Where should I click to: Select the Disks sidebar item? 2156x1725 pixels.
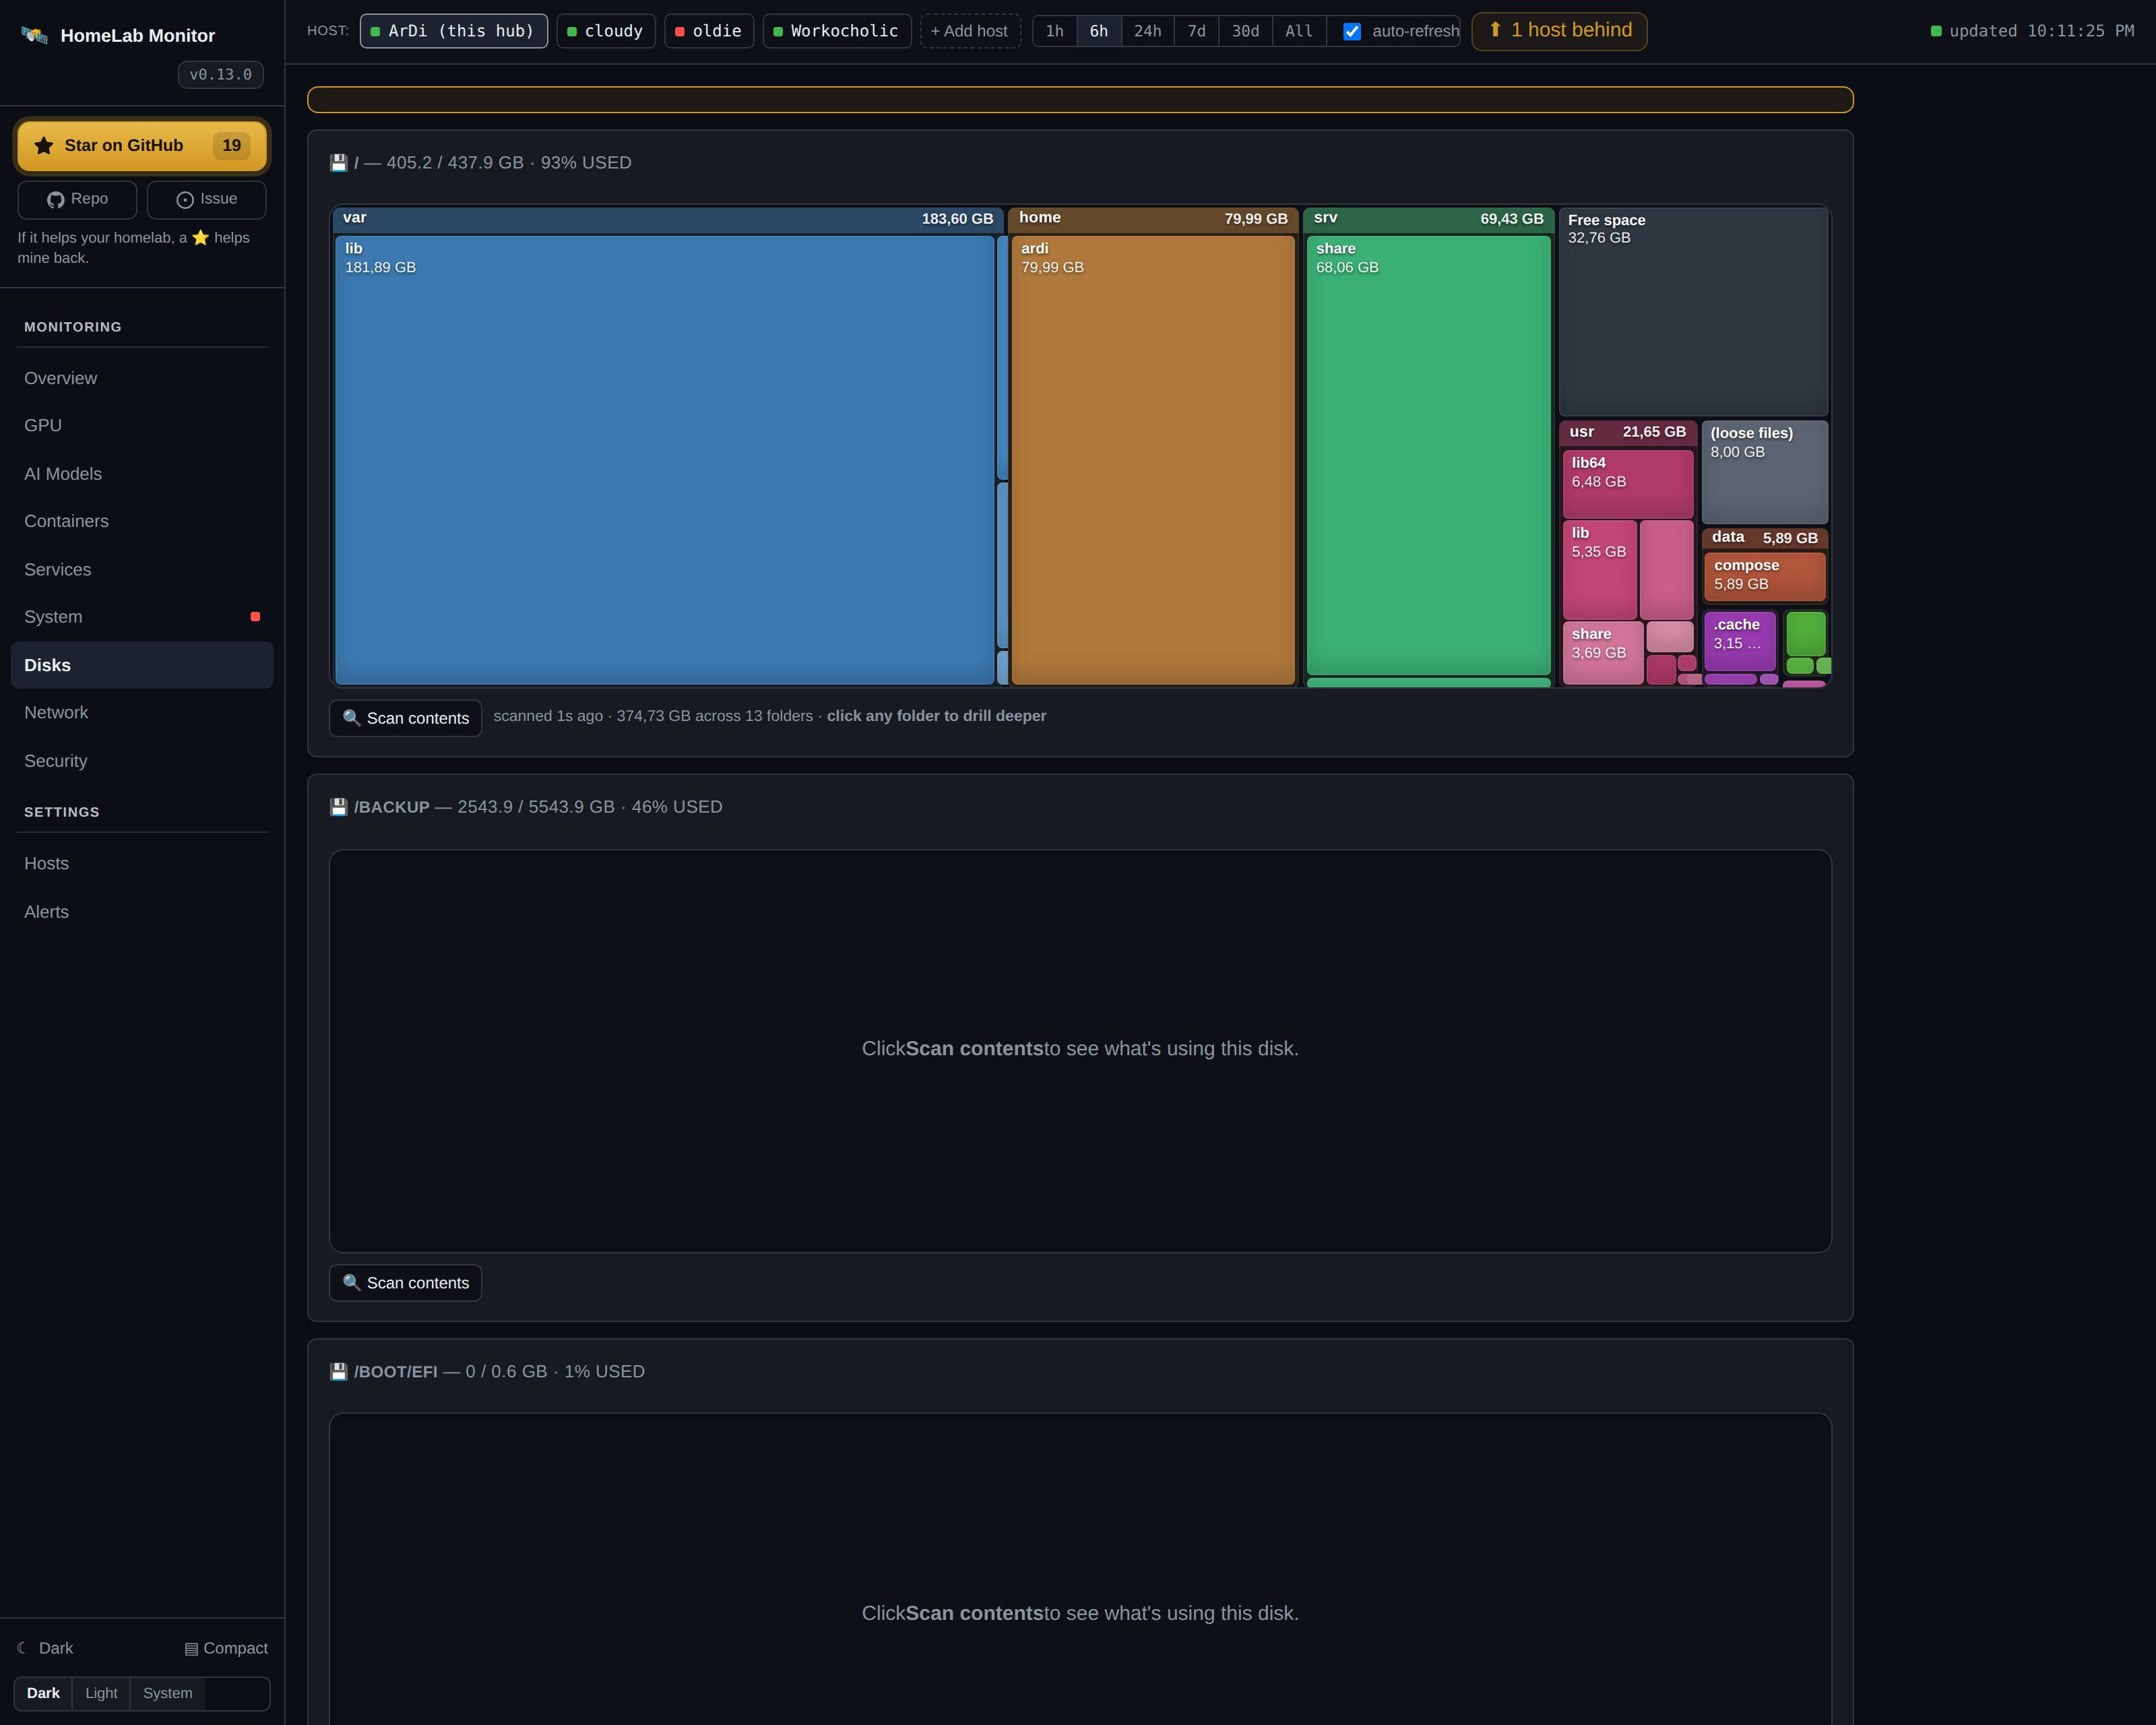pos(142,665)
